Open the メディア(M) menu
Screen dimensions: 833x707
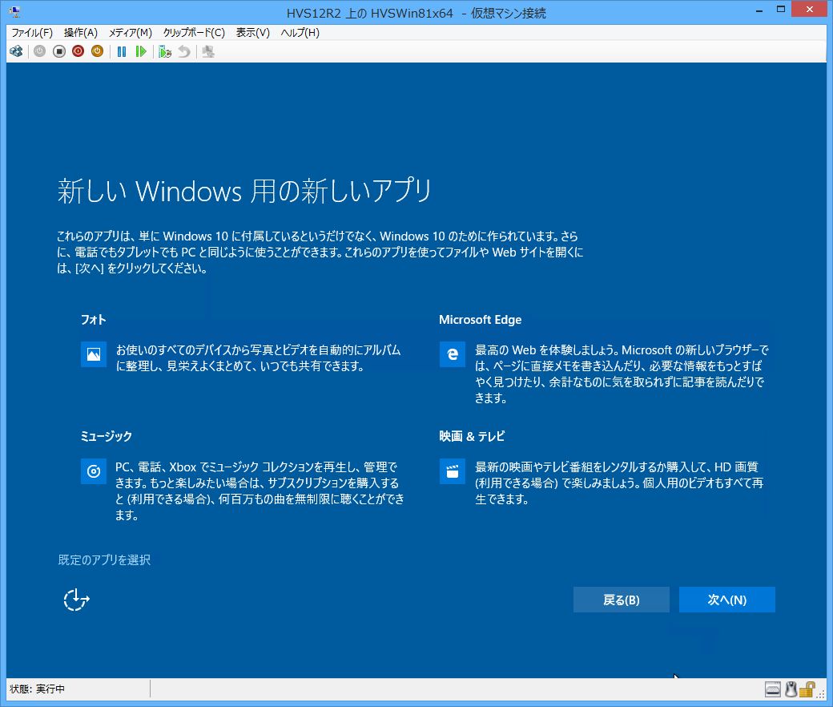[131, 32]
